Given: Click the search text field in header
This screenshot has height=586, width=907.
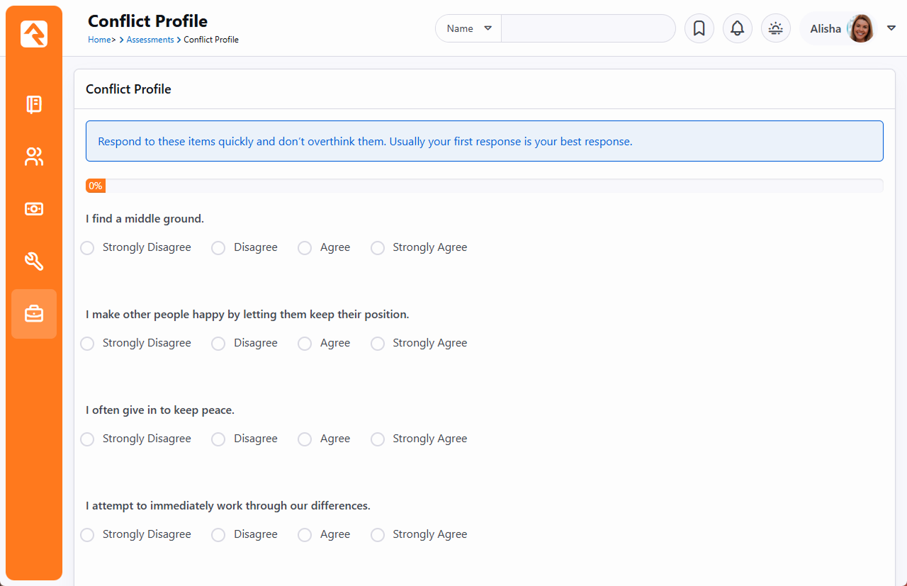Looking at the screenshot, I should click(588, 28).
